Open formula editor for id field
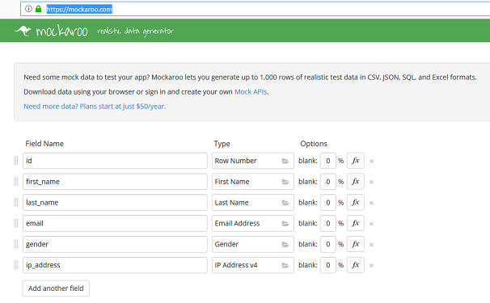490x303 pixels. point(355,161)
